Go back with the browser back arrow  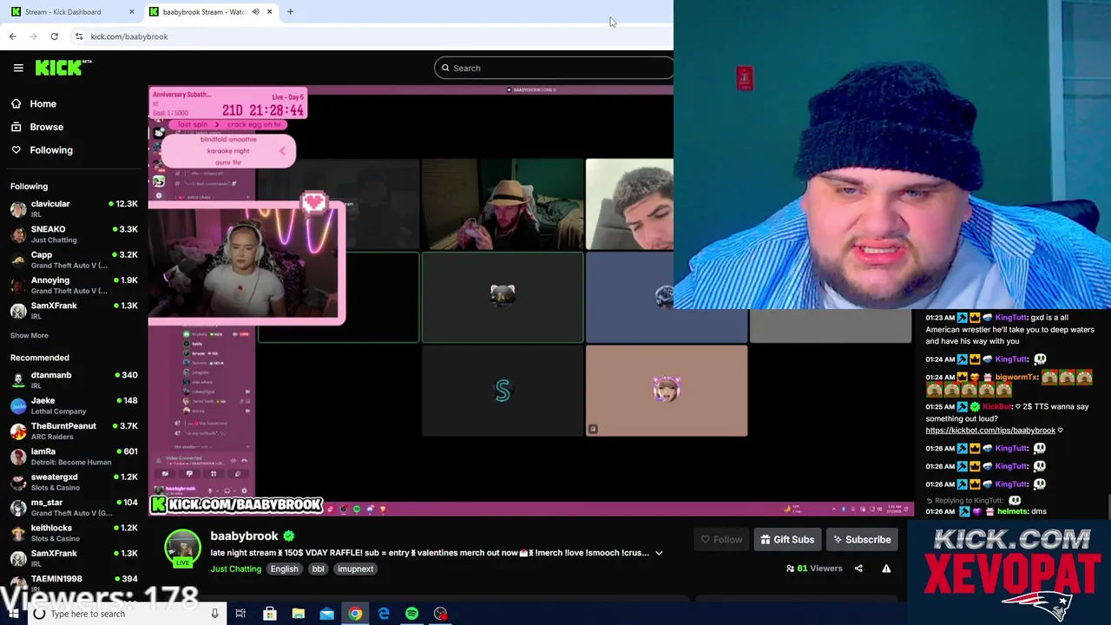click(12, 36)
